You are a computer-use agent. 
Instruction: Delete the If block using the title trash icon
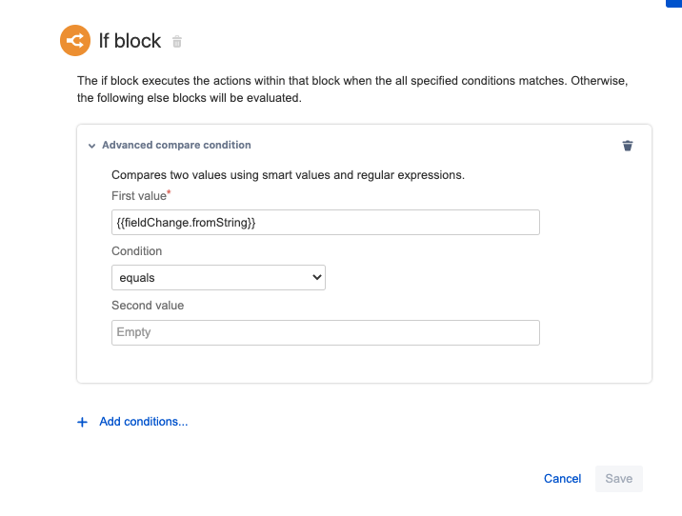[177, 42]
